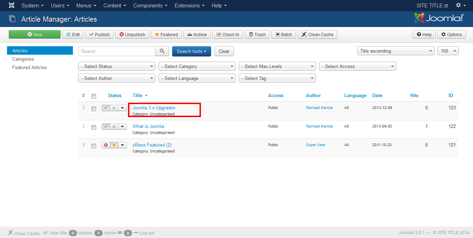Click the reorder handle for zBase Featured (2)

(83, 144)
